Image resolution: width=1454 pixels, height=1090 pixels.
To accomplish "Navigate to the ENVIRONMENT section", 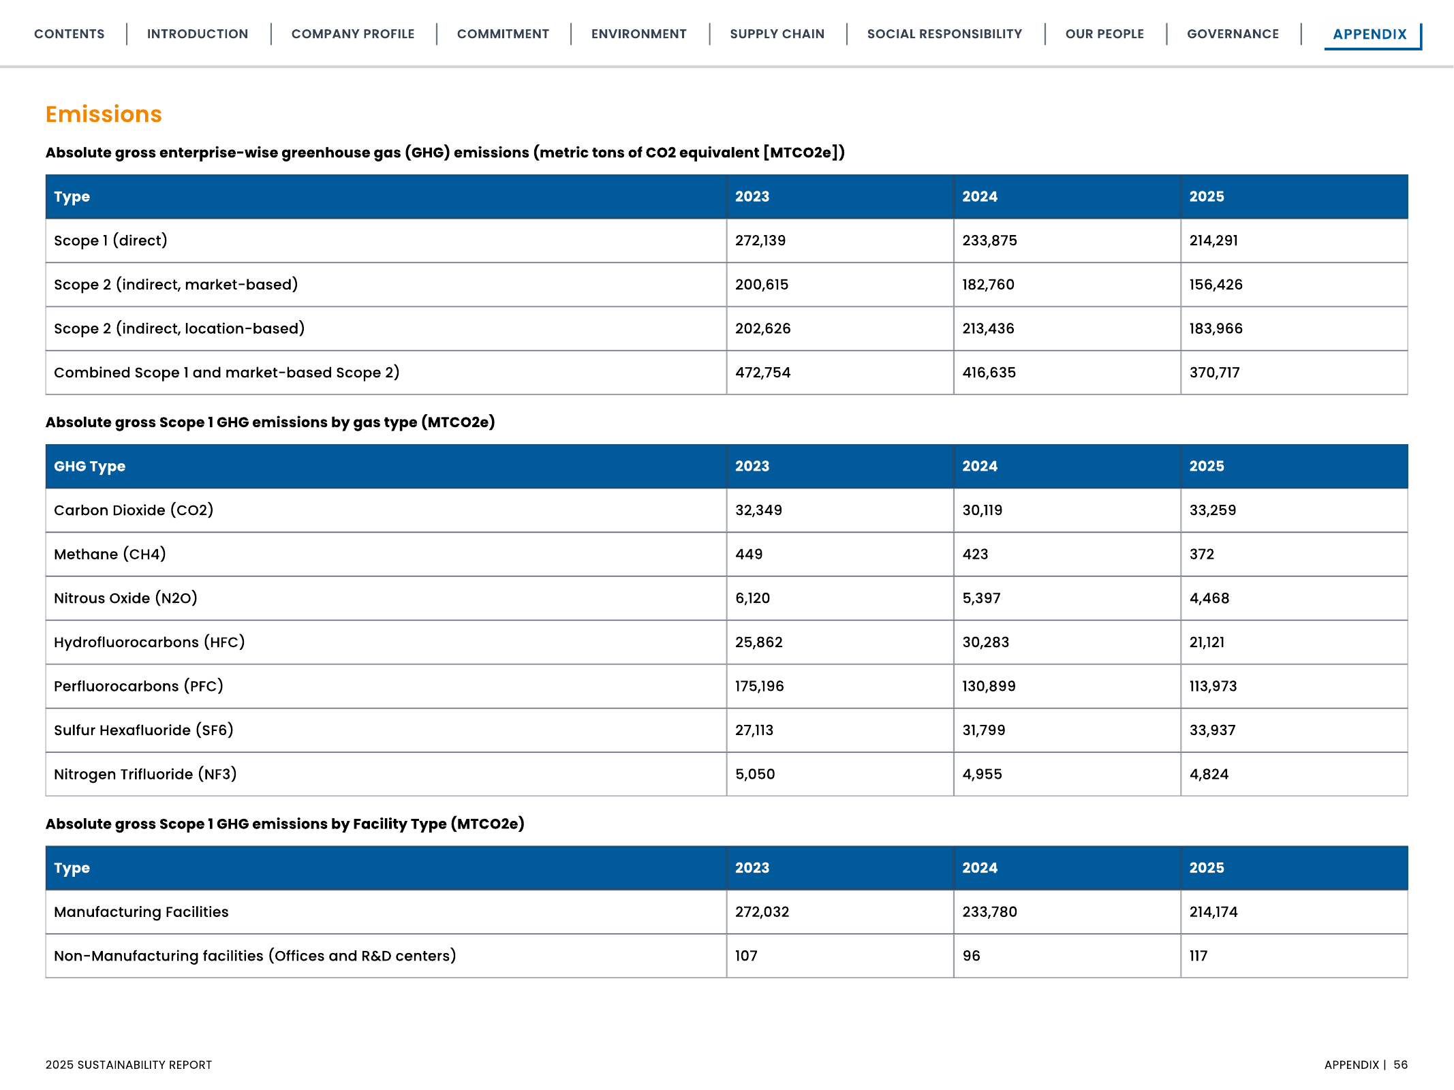I will coord(639,34).
